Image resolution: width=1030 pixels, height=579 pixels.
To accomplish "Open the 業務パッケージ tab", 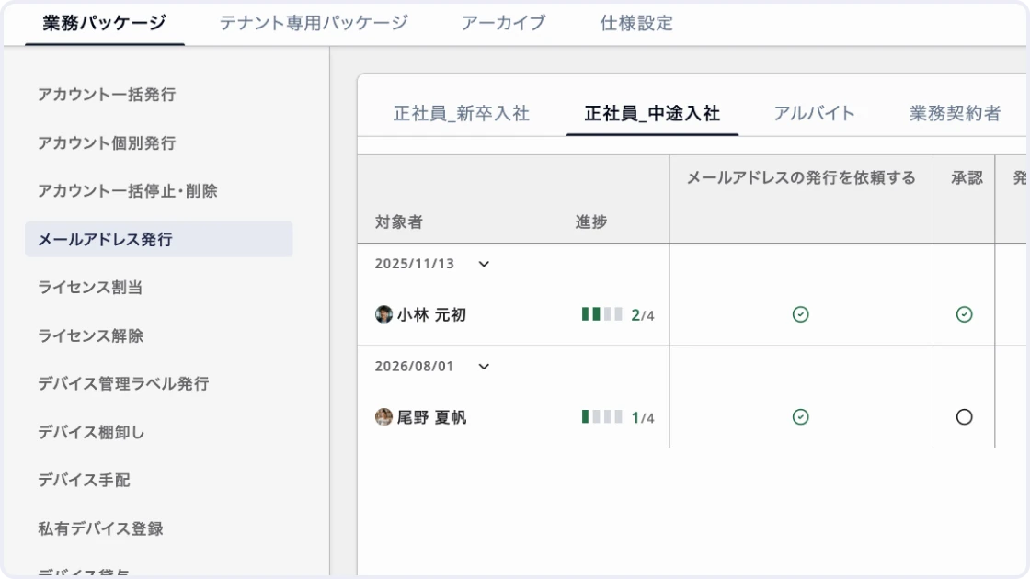I will [x=105, y=23].
